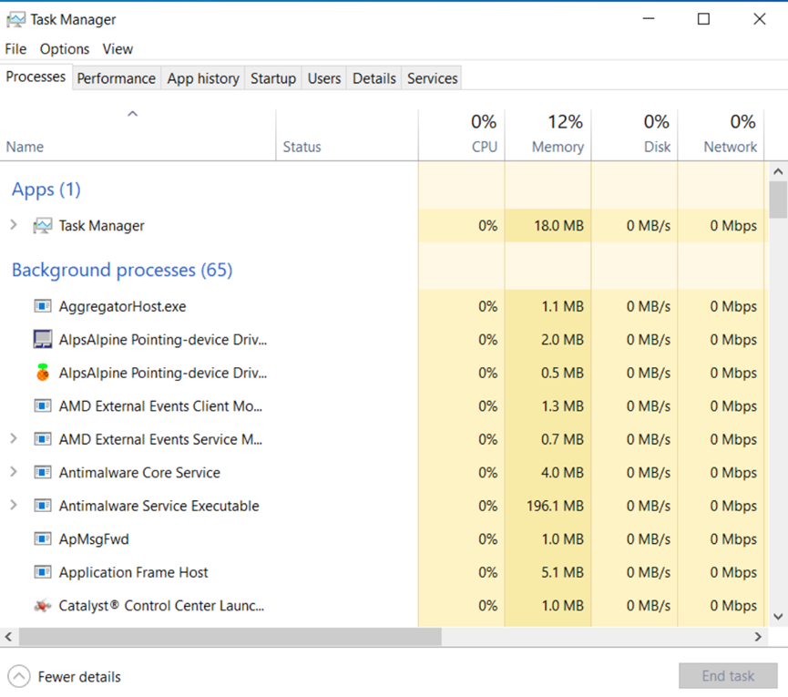Click the Task Manager title bar icon

tap(15, 20)
